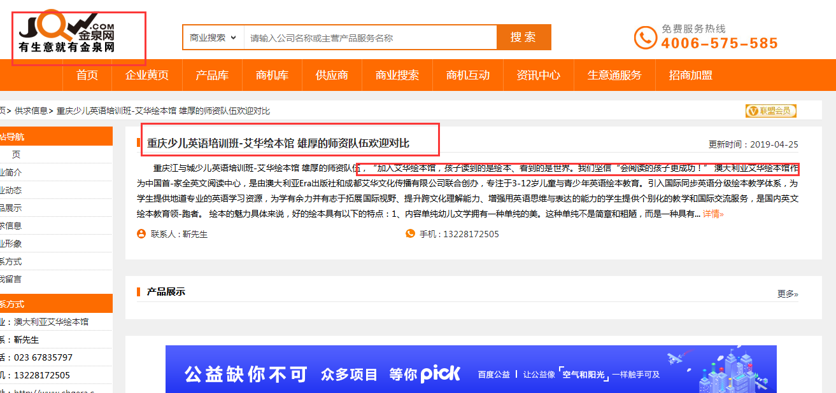Open 商机互动 navigation item
The width and height of the screenshot is (836, 393).
click(468, 75)
